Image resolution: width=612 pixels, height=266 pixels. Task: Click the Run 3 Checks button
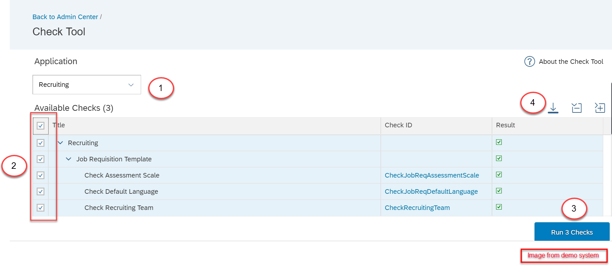tap(572, 232)
